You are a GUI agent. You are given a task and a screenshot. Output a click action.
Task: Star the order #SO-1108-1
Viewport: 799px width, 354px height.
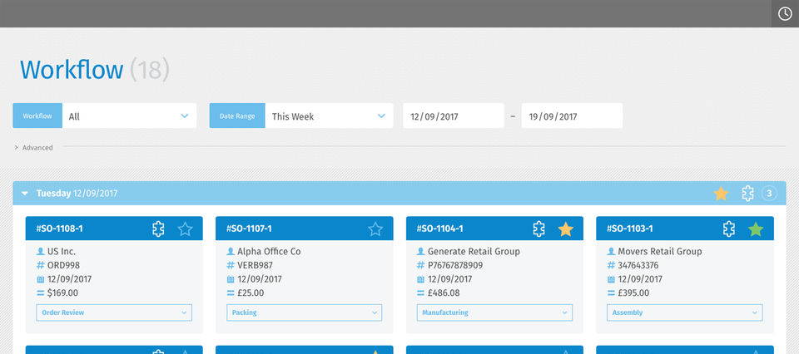point(185,229)
